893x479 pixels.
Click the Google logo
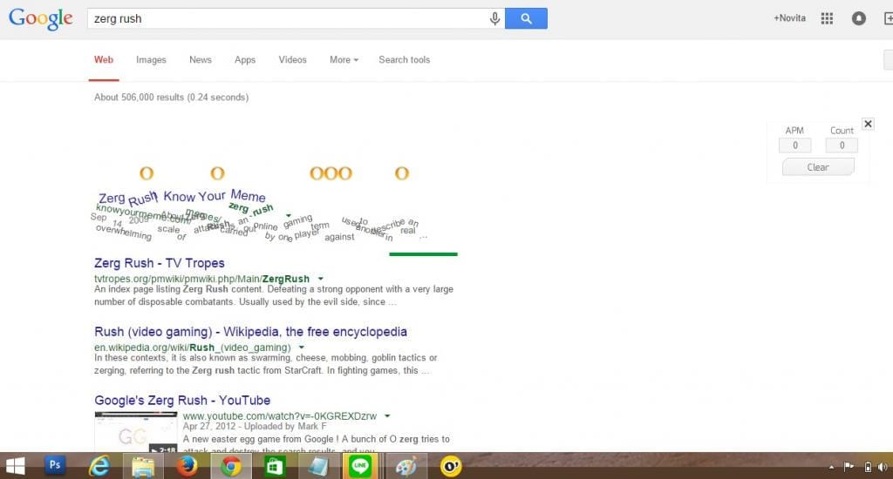(x=40, y=18)
